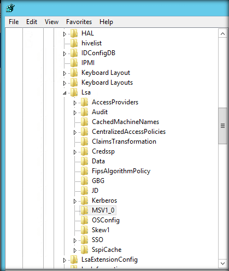
Task: Select the hivelist key label
Action: 91,43
